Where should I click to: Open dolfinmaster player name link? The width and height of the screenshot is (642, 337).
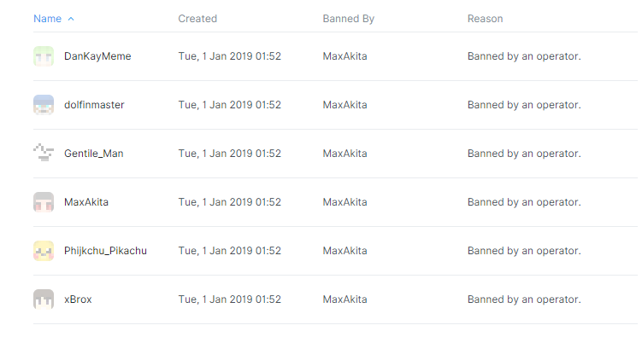pyautogui.click(x=94, y=105)
